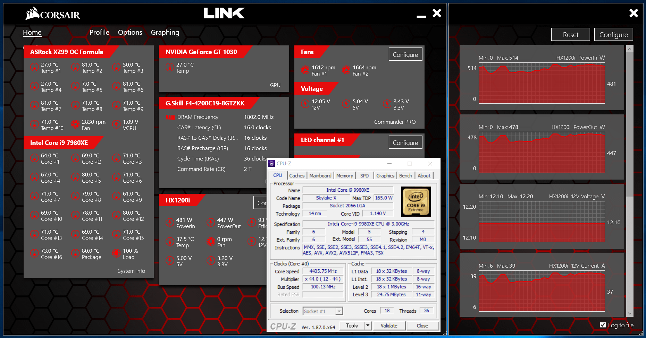
Task: Open the Socket #1 selection dropdown
Action: click(339, 311)
